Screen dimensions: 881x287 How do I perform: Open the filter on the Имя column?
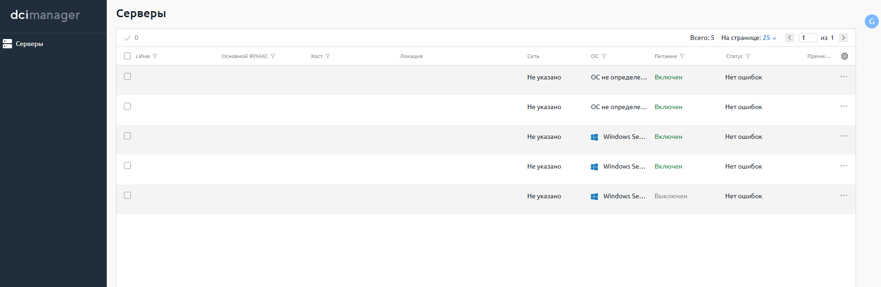tap(155, 56)
